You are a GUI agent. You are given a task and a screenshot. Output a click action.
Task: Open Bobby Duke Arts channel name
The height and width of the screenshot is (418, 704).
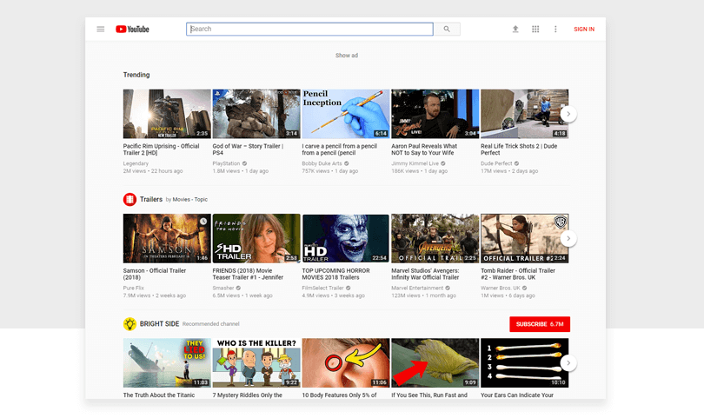click(322, 163)
